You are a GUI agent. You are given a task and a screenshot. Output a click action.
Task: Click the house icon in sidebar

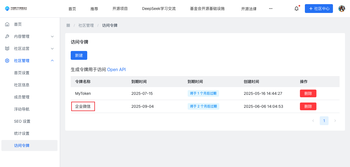[7, 24]
